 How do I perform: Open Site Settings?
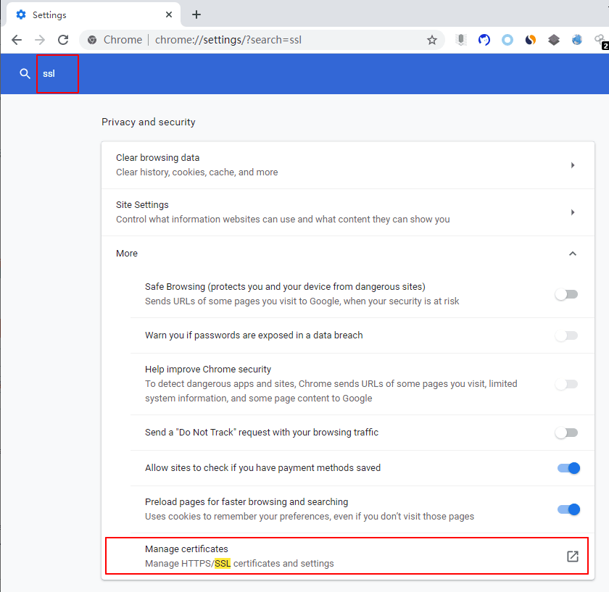(347, 212)
